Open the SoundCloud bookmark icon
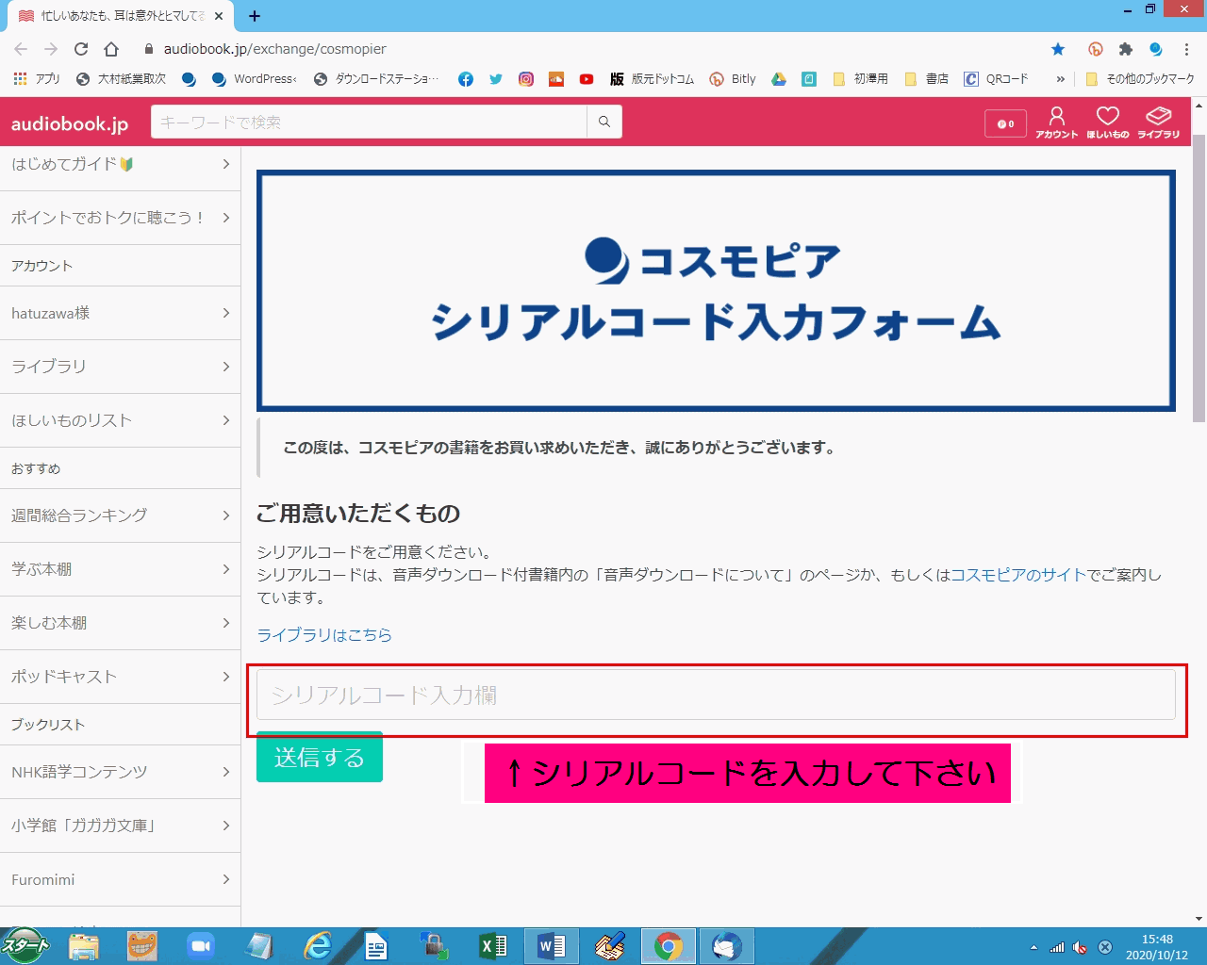Screen dimensions: 1207x965 [x=556, y=79]
